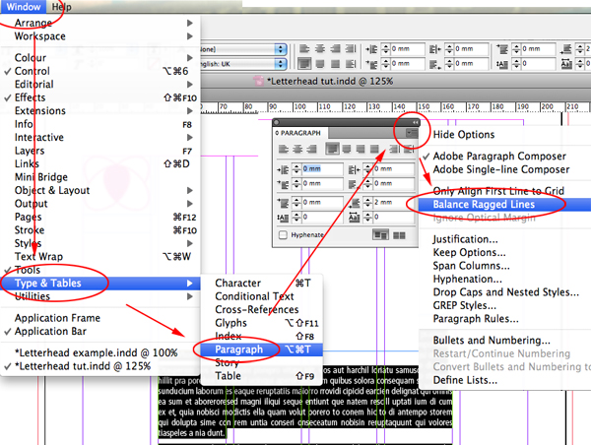Screen dimensions: 591x445
Task: Select justify with last line right in Paragraph panel
Action: 361,150
